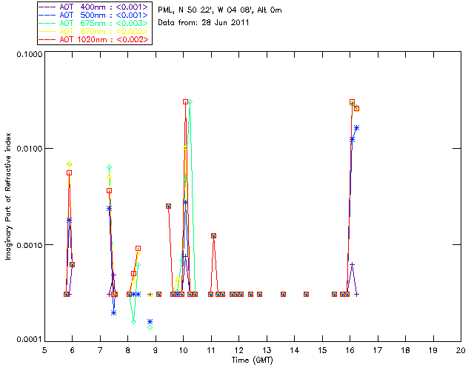Click the x-axis tick label 5
Screen dimensions: 474x379
[44, 350]
